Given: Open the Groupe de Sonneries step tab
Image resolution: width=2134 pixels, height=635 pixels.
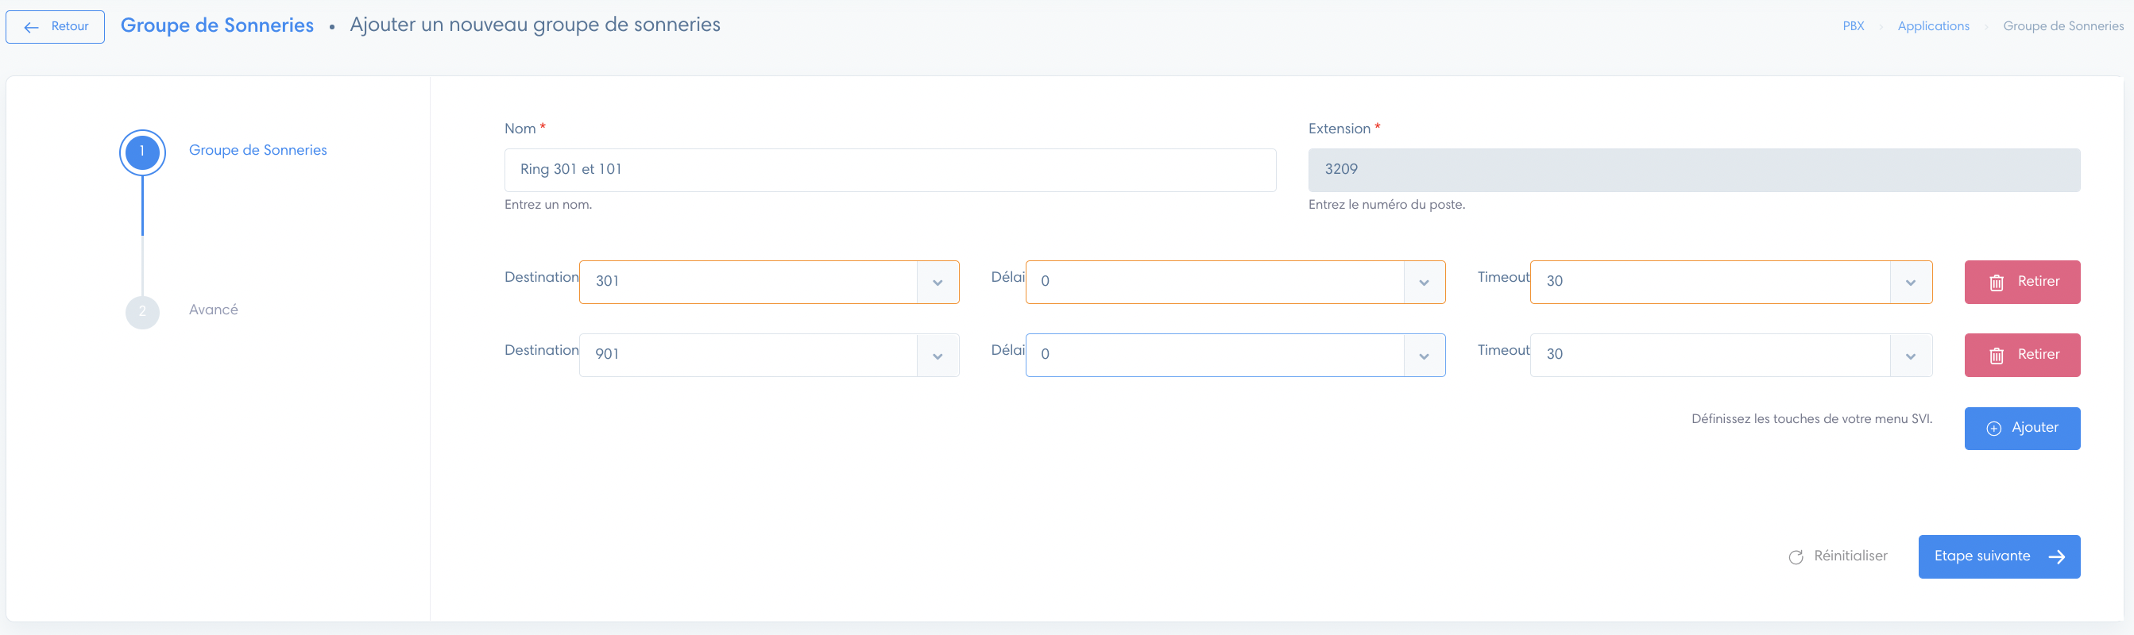Looking at the screenshot, I should (x=257, y=150).
